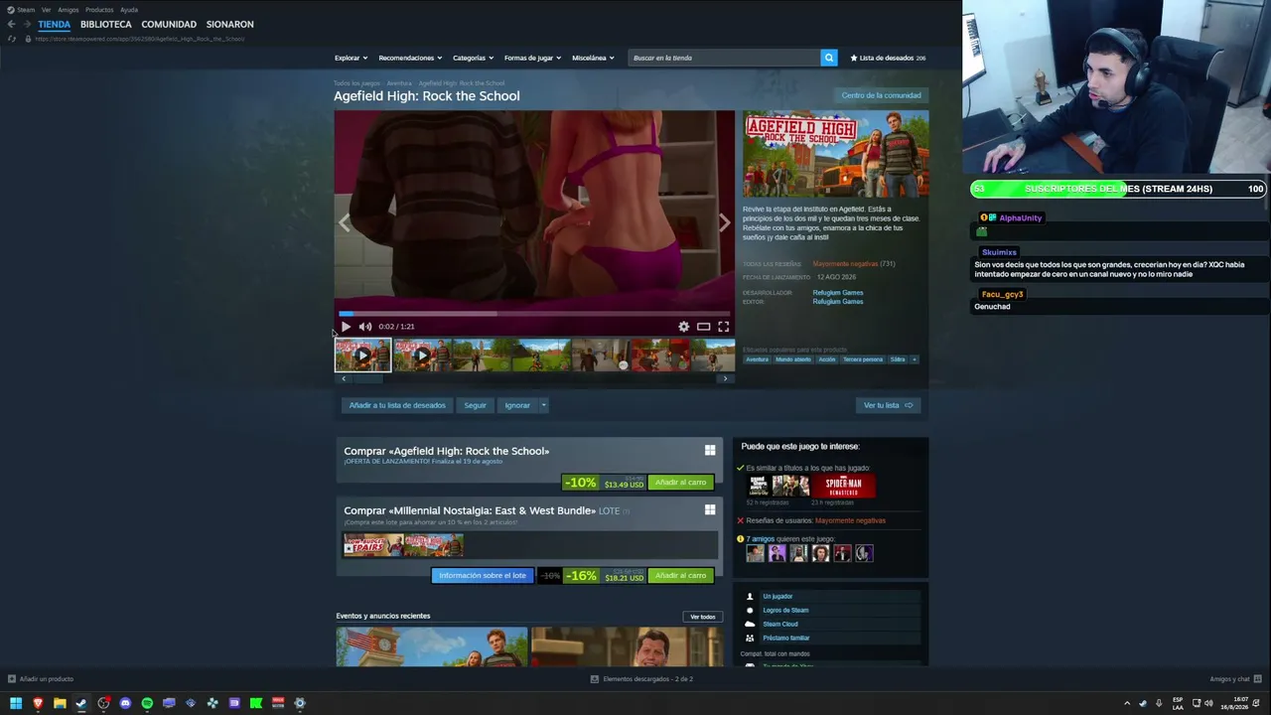Go to next media with right arrow
The height and width of the screenshot is (715, 1271).
[725, 223]
